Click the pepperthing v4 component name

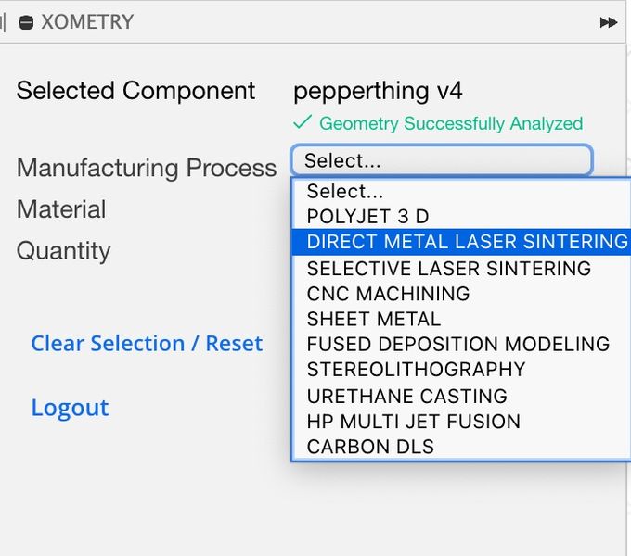(x=378, y=91)
